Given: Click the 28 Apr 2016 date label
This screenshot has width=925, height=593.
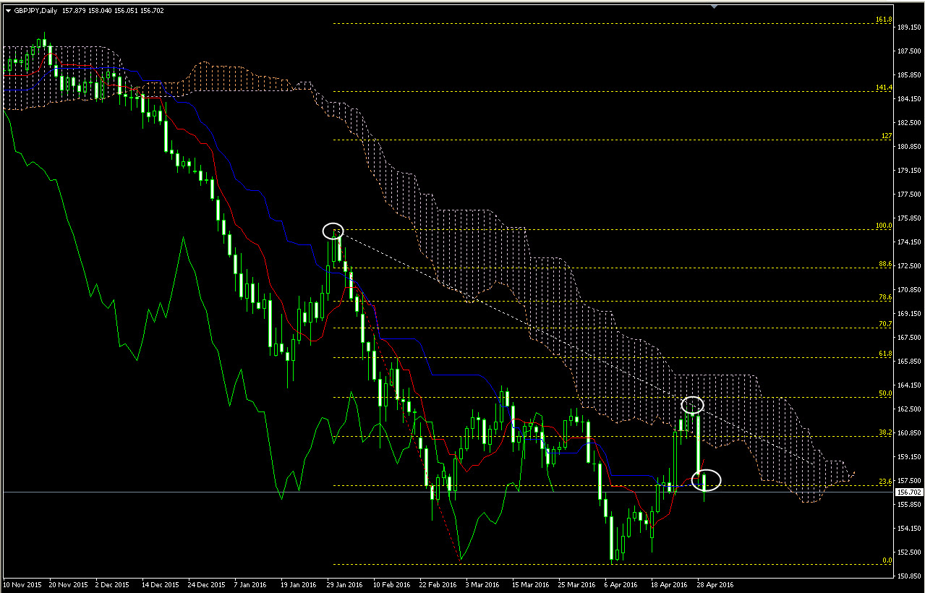Looking at the screenshot, I should click(x=715, y=584).
